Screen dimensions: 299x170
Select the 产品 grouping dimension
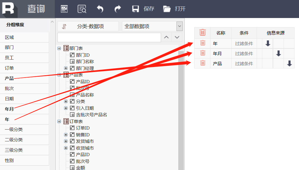24,78
